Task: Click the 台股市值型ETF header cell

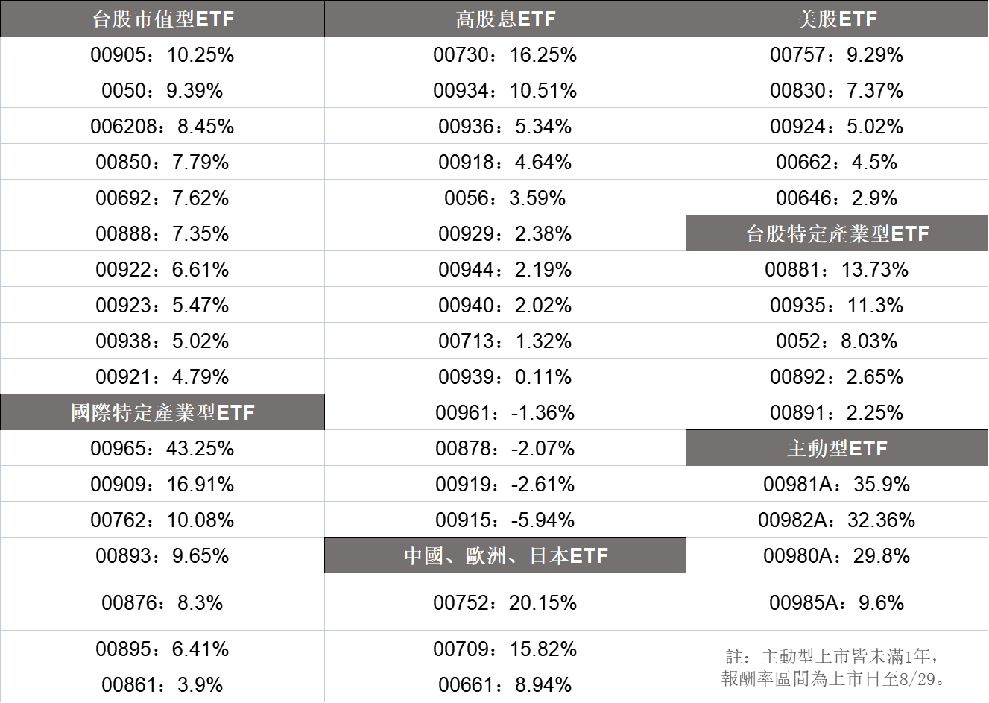Action: (x=162, y=18)
